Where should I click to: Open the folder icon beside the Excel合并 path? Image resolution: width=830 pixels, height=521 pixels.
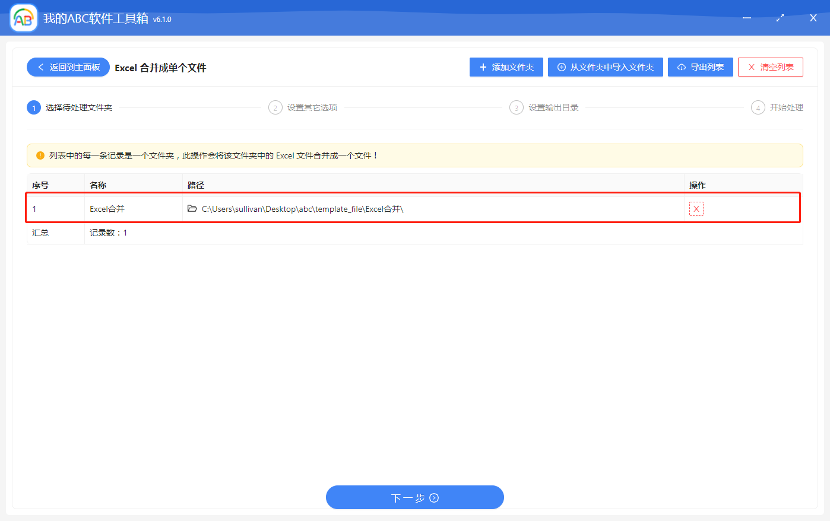(x=192, y=208)
